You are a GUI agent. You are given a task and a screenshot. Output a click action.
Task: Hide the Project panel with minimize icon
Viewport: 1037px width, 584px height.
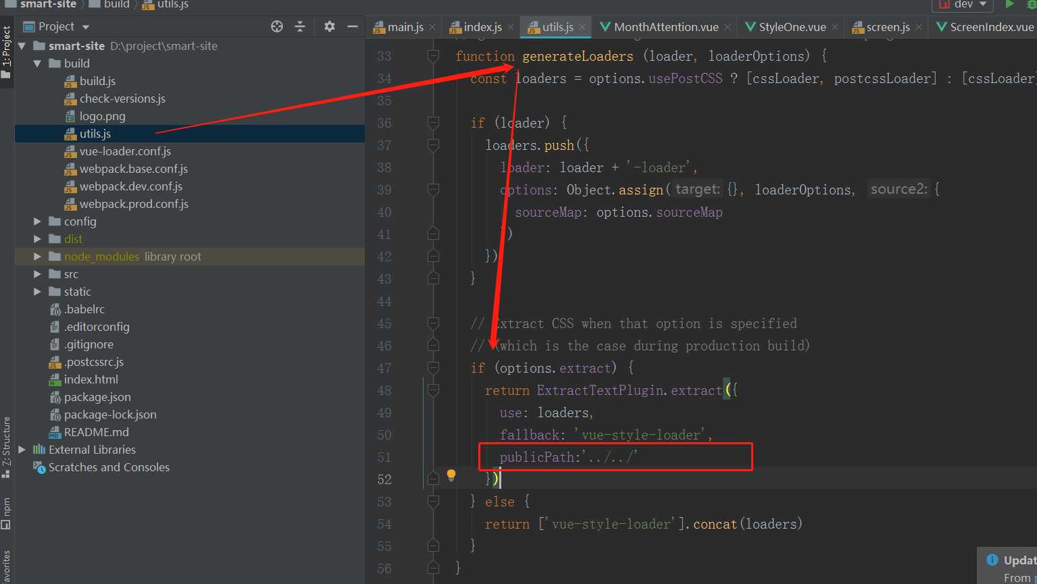pyautogui.click(x=352, y=26)
